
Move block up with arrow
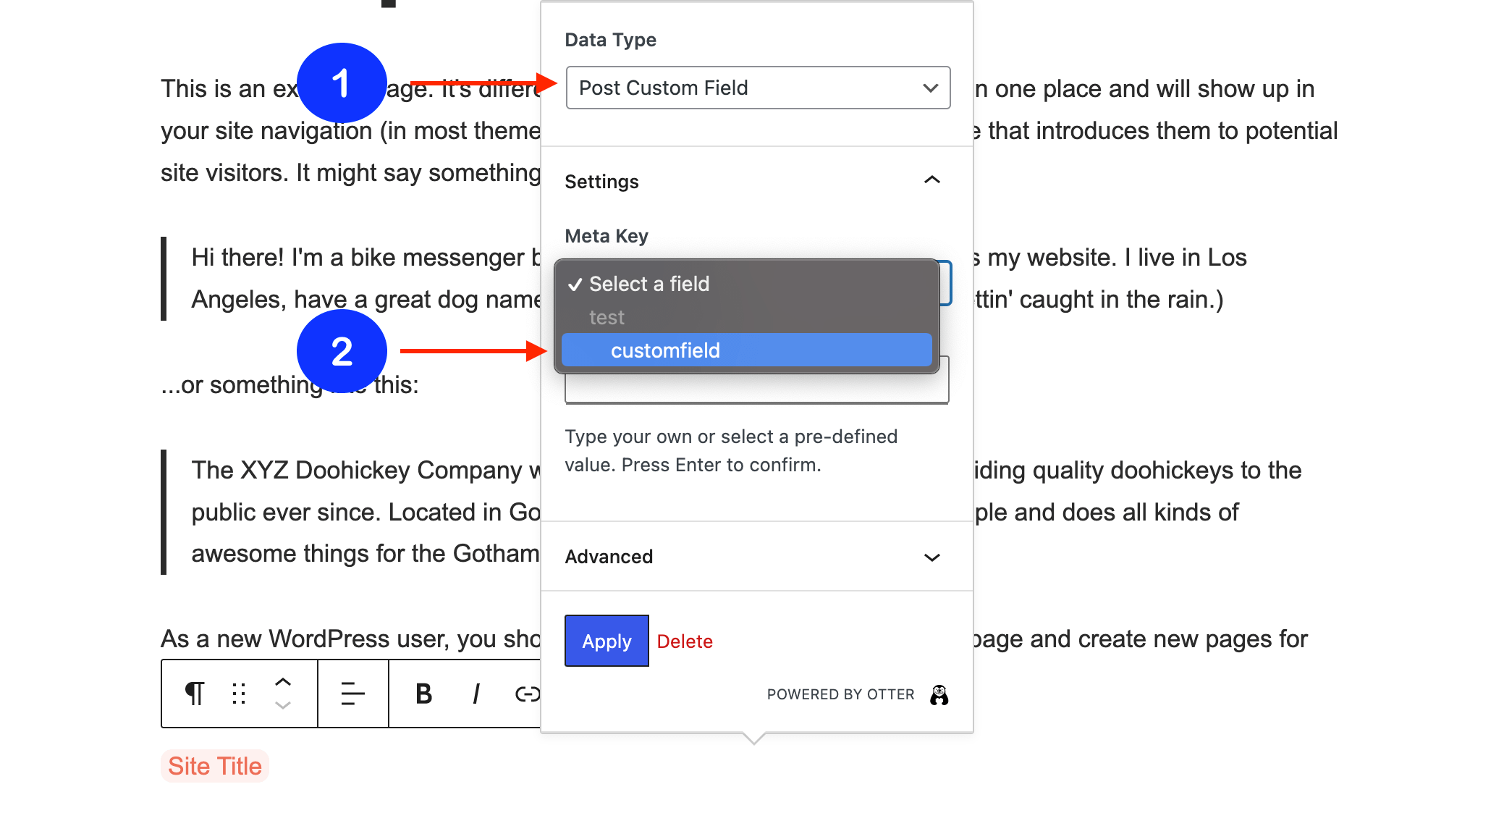tap(283, 682)
